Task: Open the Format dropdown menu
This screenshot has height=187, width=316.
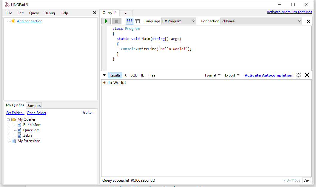Action: pos(213,75)
